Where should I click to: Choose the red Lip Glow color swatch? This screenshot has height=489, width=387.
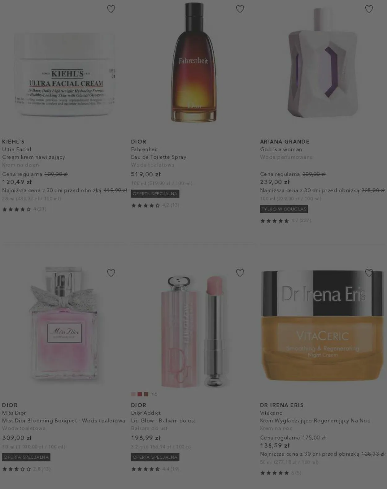(x=140, y=394)
